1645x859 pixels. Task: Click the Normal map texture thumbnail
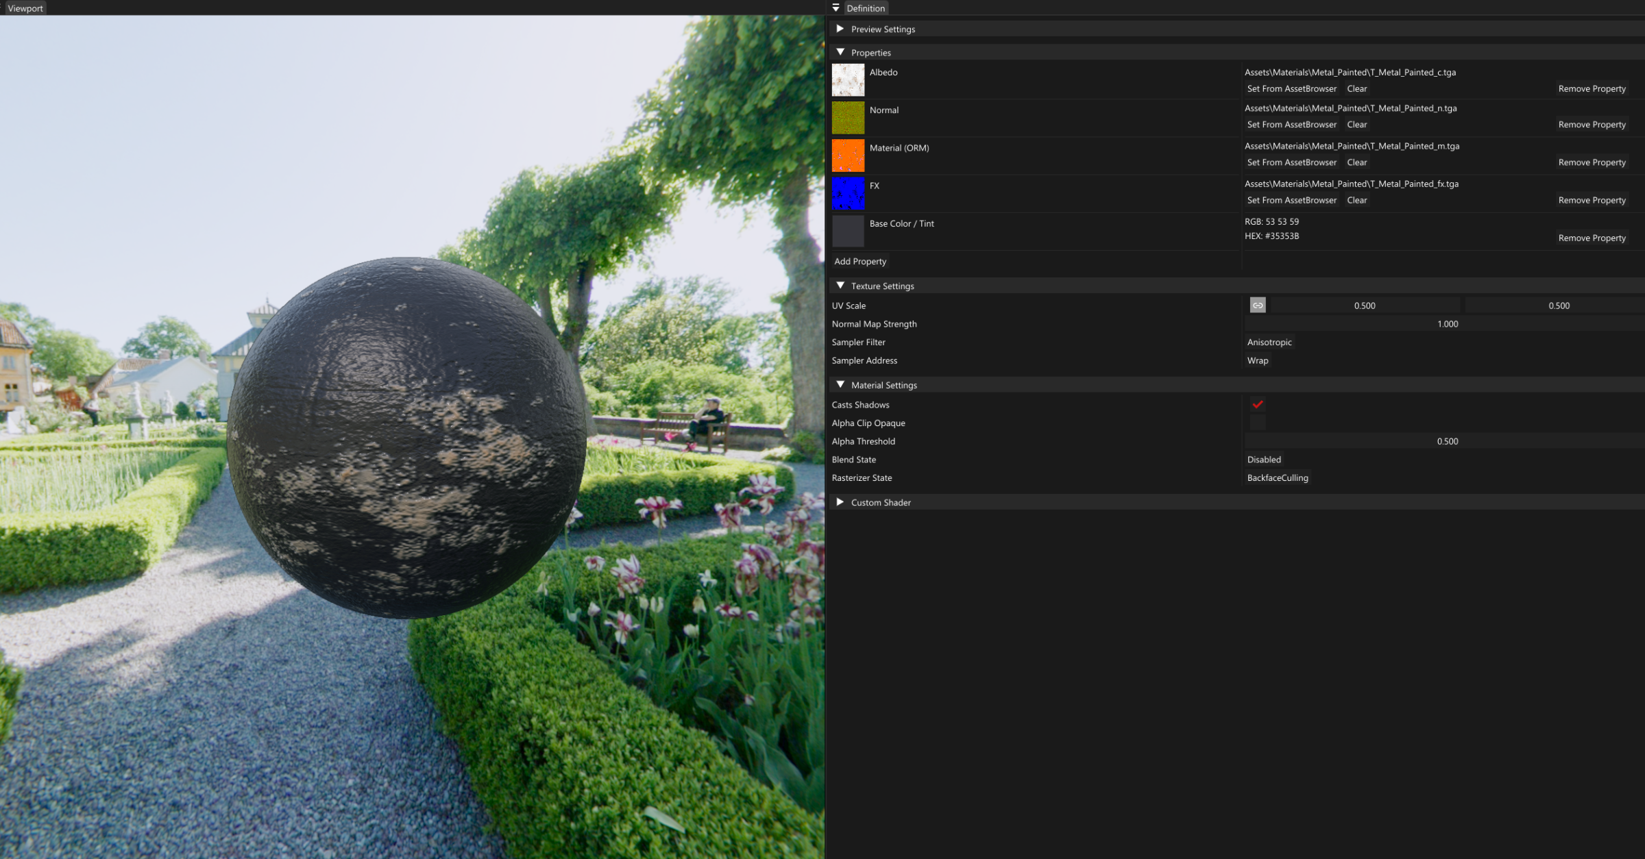[x=848, y=118]
